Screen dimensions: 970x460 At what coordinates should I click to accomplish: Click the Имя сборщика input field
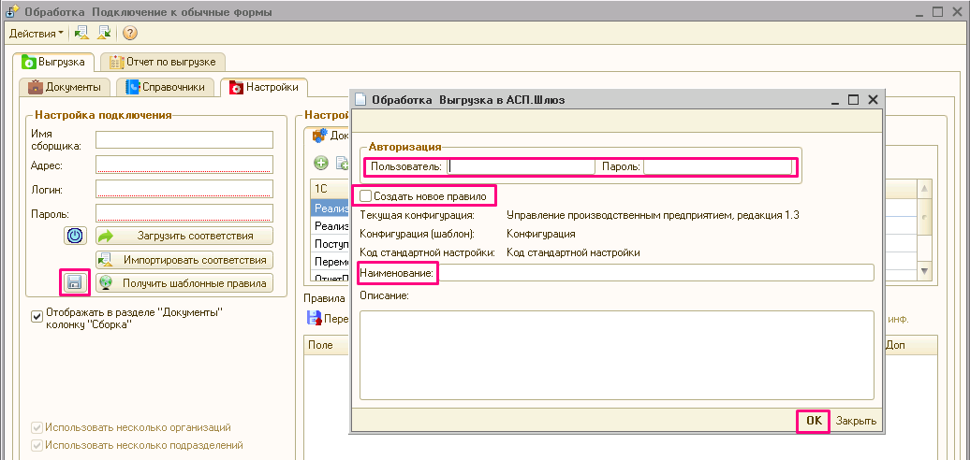click(184, 139)
